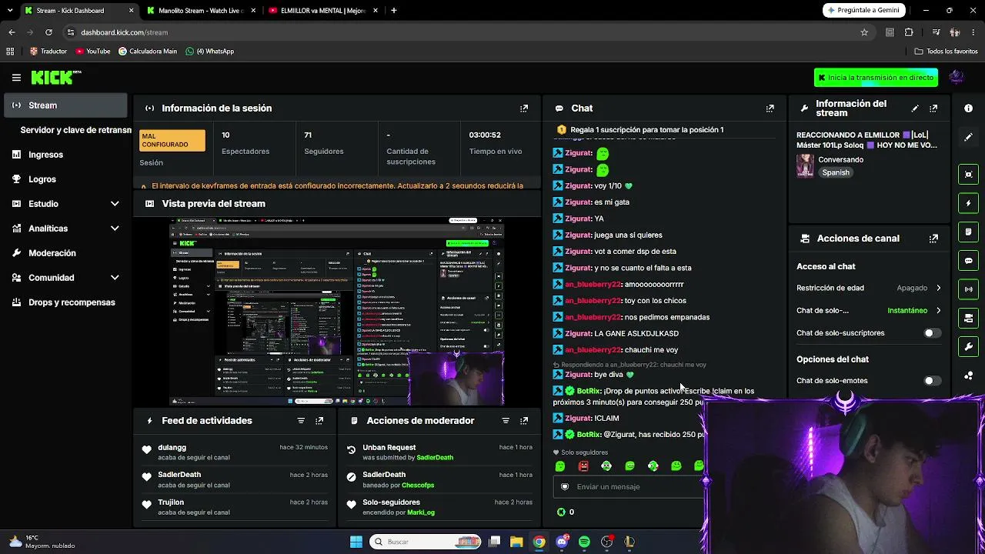Open Discord from the taskbar
Image resolution: width=985 pixels, height=554 pixels.
coord(563,542)
